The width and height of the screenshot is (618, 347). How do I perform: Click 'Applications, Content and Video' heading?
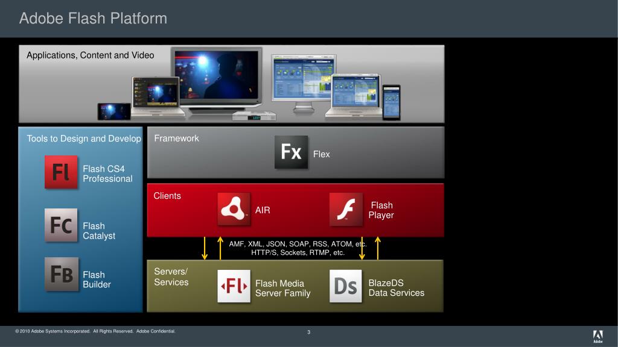tap(91, 55)
